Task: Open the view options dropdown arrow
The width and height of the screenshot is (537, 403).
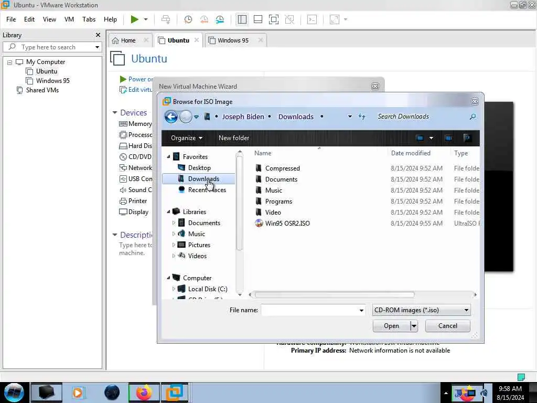Action: [431, 138]
